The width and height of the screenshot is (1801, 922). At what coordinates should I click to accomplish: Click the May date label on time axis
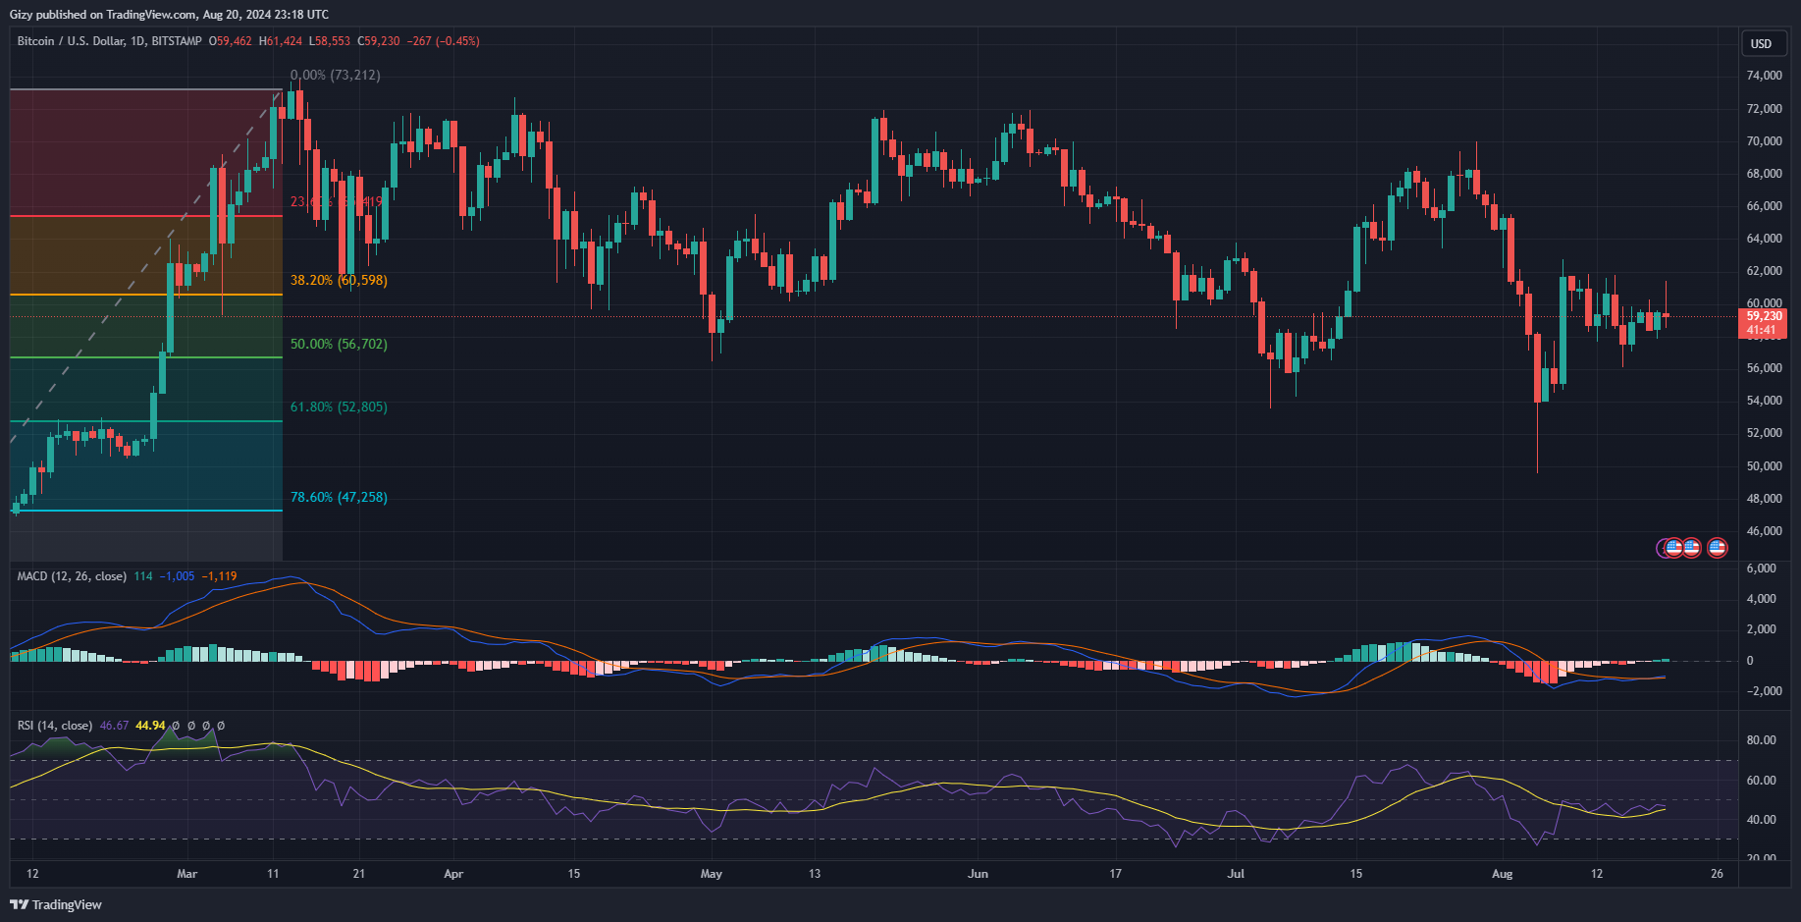pos(712,874)
